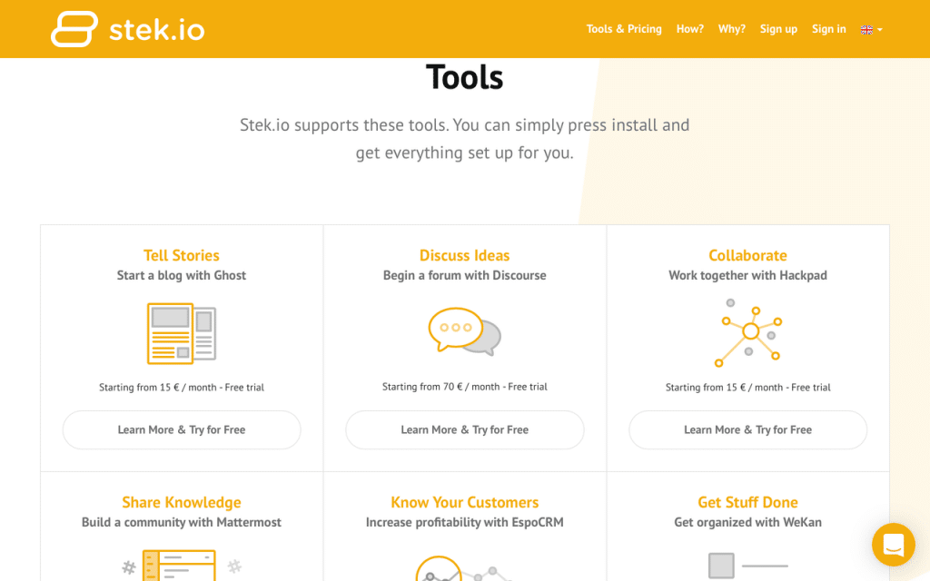The image size is (930, 581).
Task: Open the Why? navigation link
Action: (731, 29)
